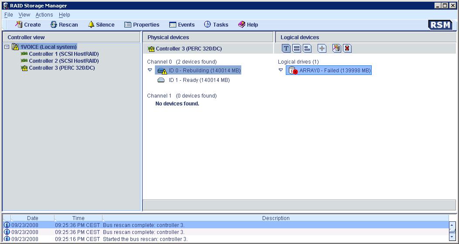This screenshot has width=459, height=244.
Task: Click the failed ARRAY0 cylinder icon
Action: [293, 71]
